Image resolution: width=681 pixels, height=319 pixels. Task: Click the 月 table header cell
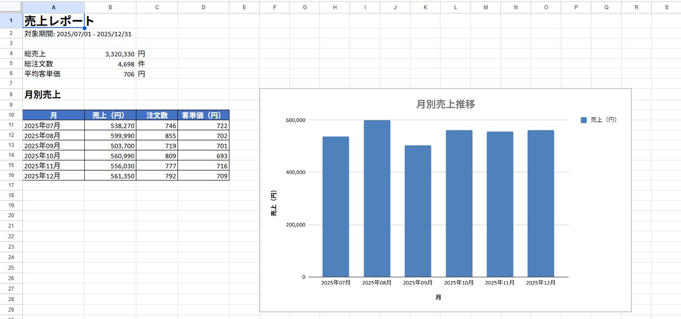point(54,115)
